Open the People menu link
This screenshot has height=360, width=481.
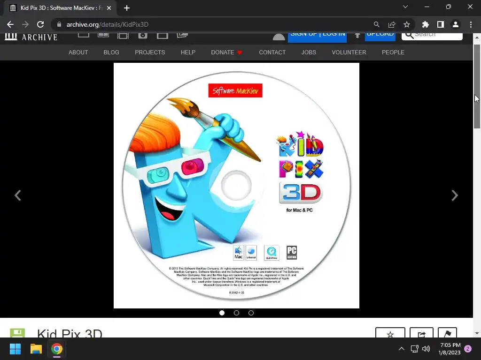click(x=393, y=52)
